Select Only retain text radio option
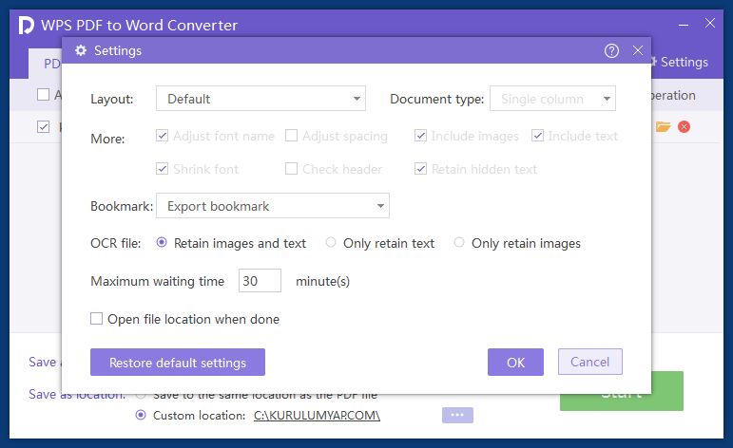 331,243
